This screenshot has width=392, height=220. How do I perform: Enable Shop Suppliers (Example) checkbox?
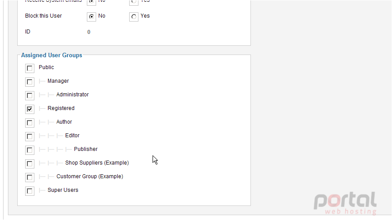(x=30, y=164)
